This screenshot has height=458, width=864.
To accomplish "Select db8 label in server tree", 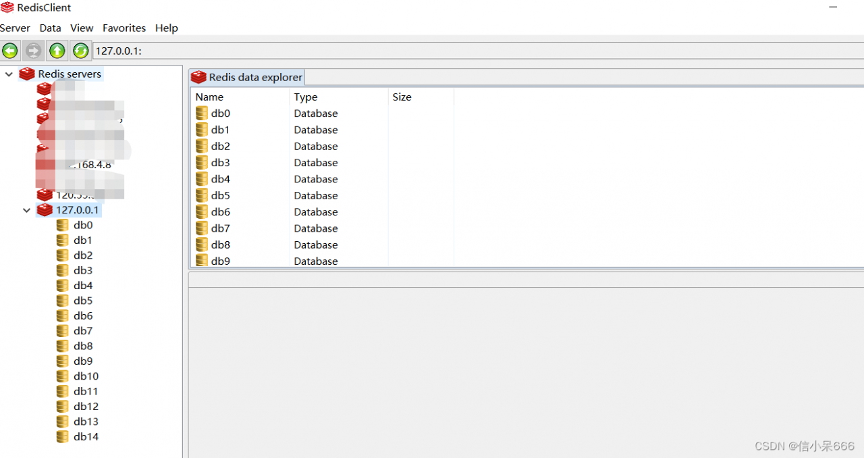I will tap(83, 346).
